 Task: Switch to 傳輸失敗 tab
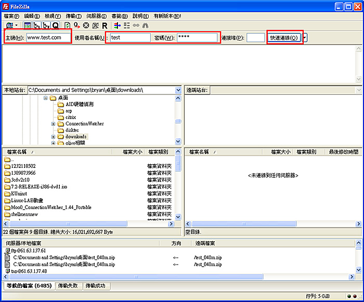(68, 286)
